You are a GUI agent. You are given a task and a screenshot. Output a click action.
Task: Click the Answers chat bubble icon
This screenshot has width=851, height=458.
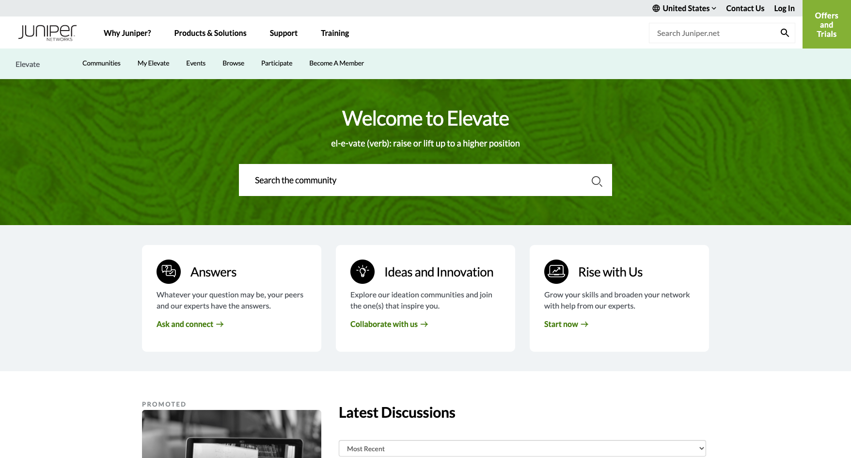tap(169, 272)
